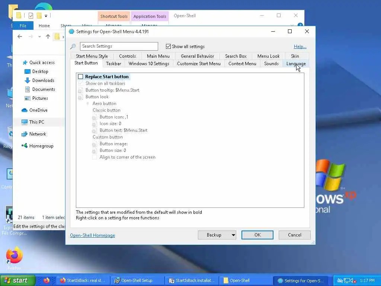
Task: Select the Aero button radio option
Action: tap(87, 104)
